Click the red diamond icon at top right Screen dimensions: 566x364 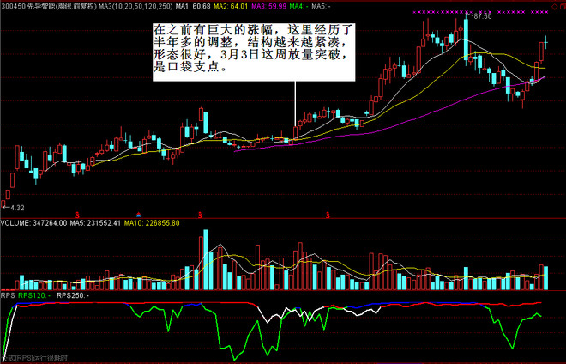pos(555,7)
